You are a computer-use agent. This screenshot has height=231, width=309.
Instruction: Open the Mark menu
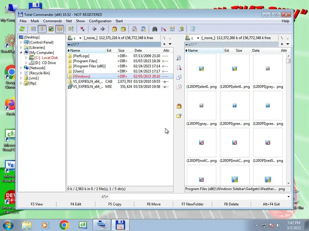[35, 21]
